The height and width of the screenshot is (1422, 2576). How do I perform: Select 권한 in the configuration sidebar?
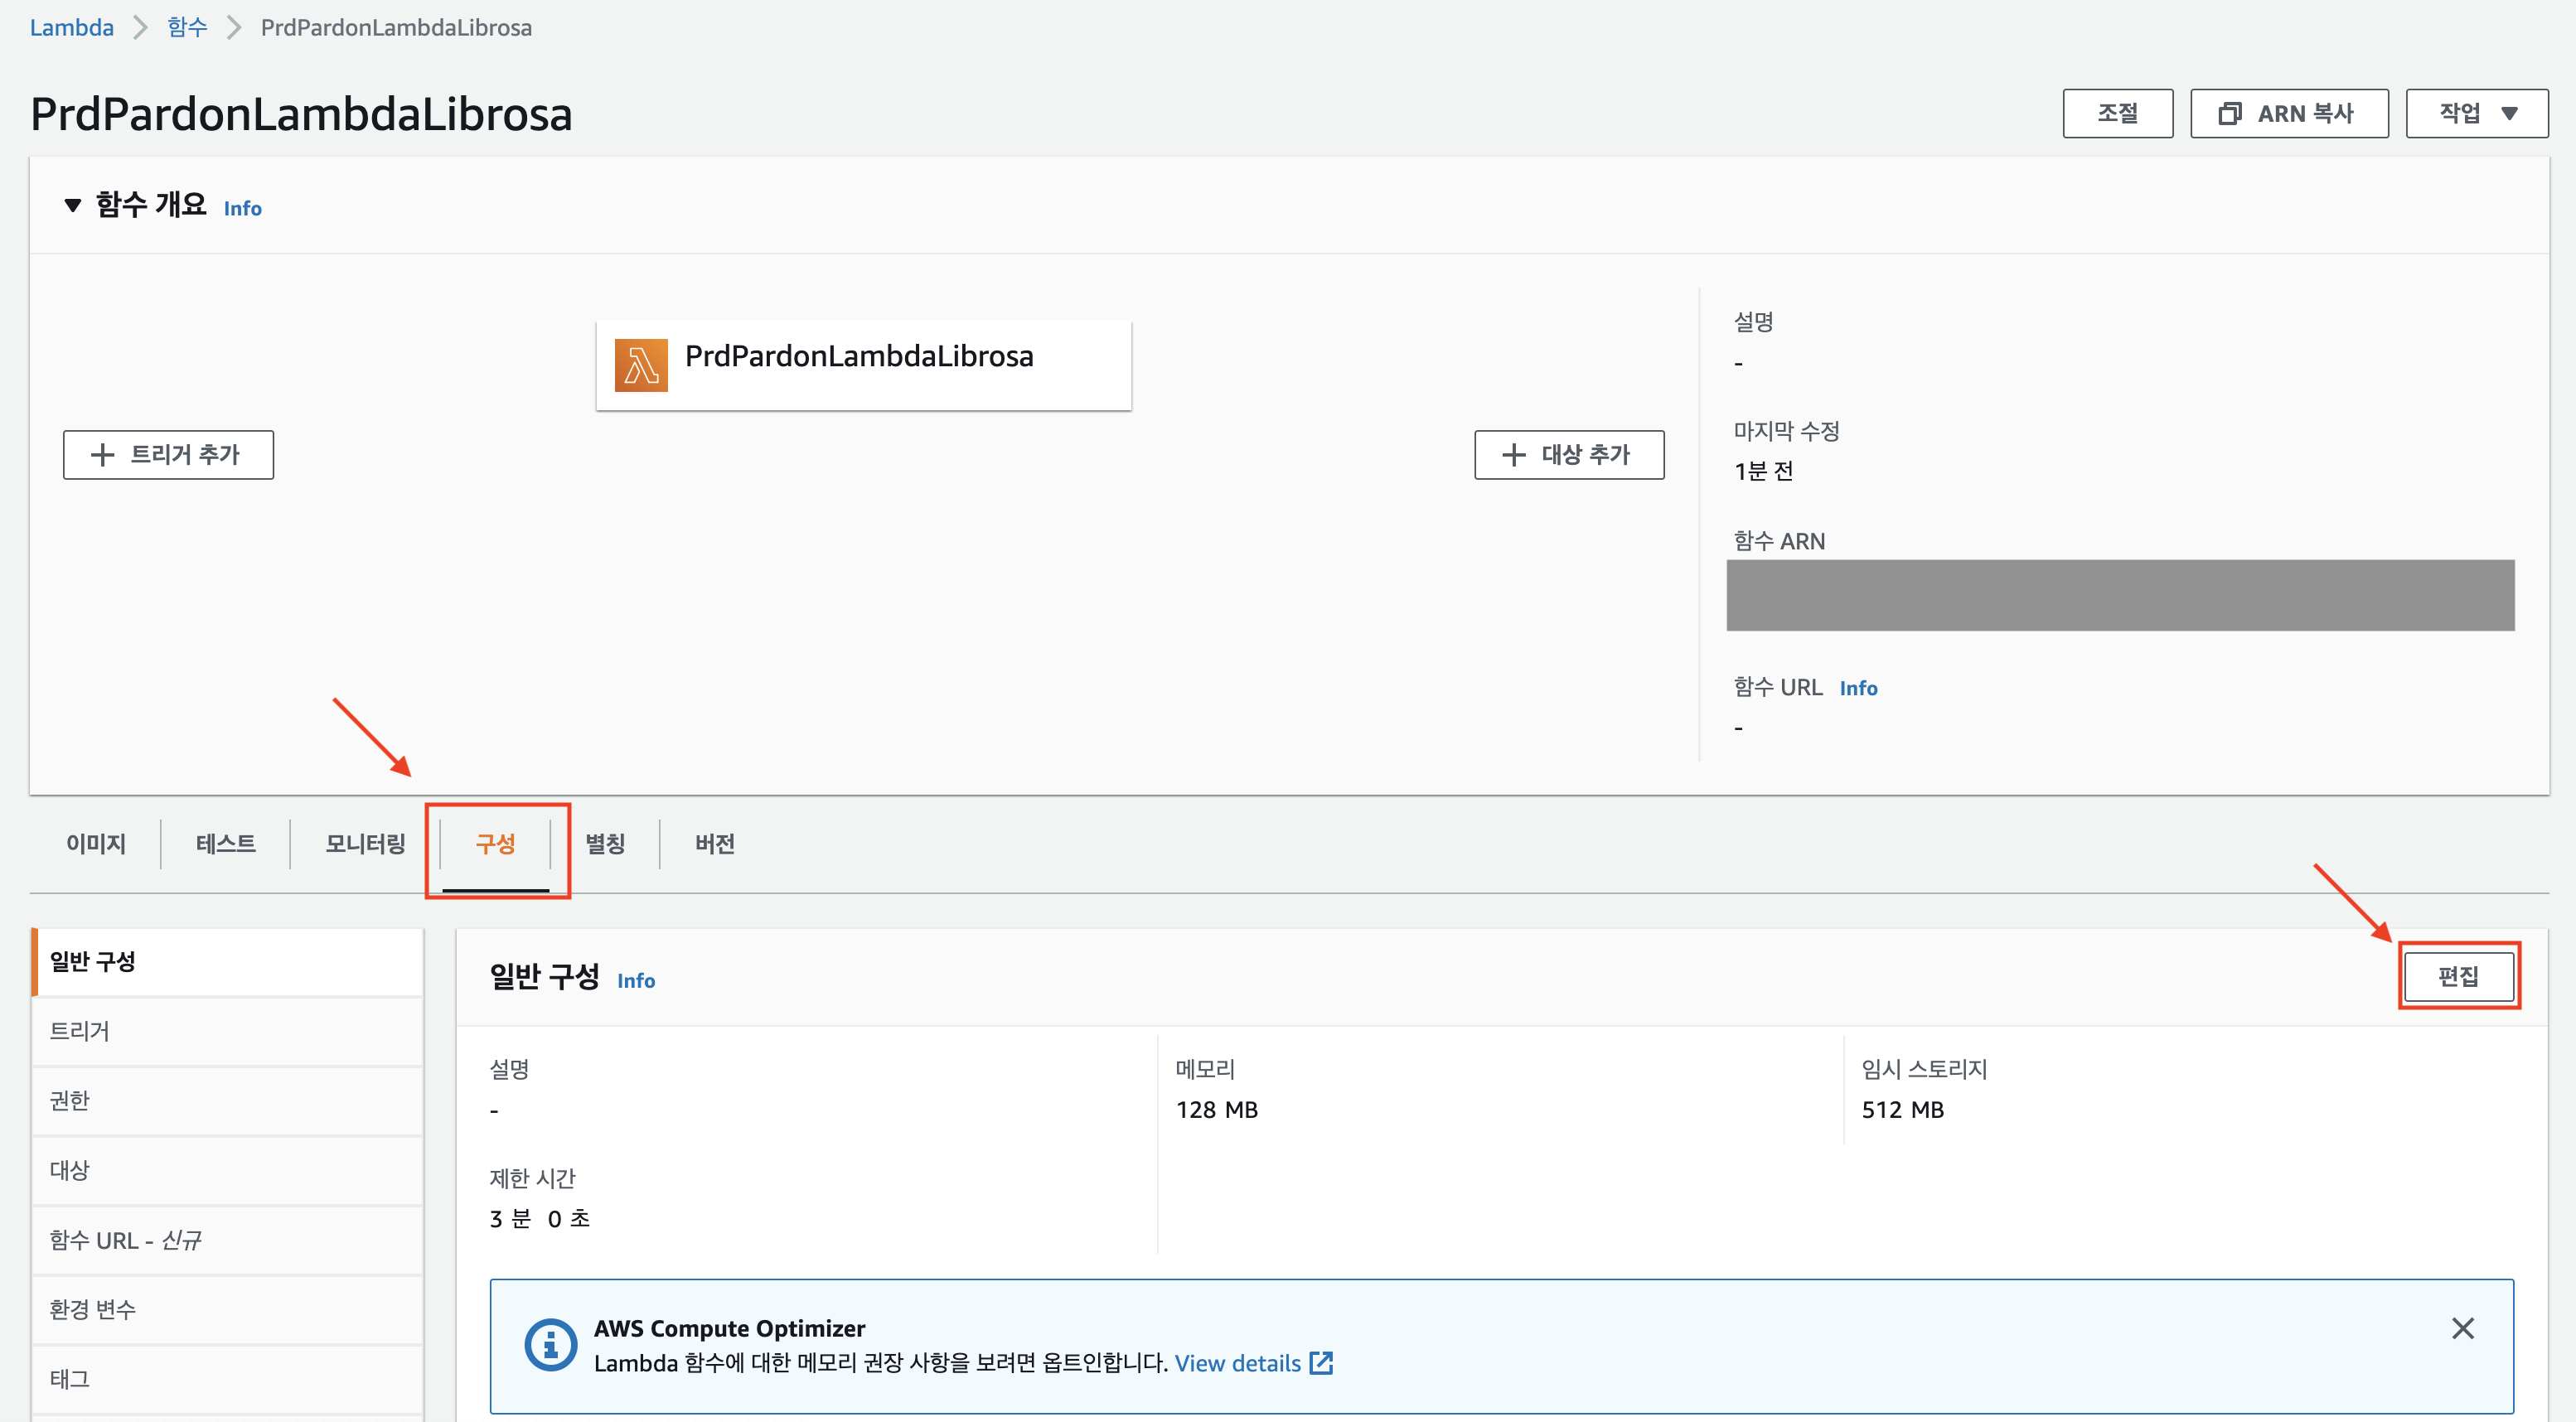pyautogui.click(x=70, y=1101)
